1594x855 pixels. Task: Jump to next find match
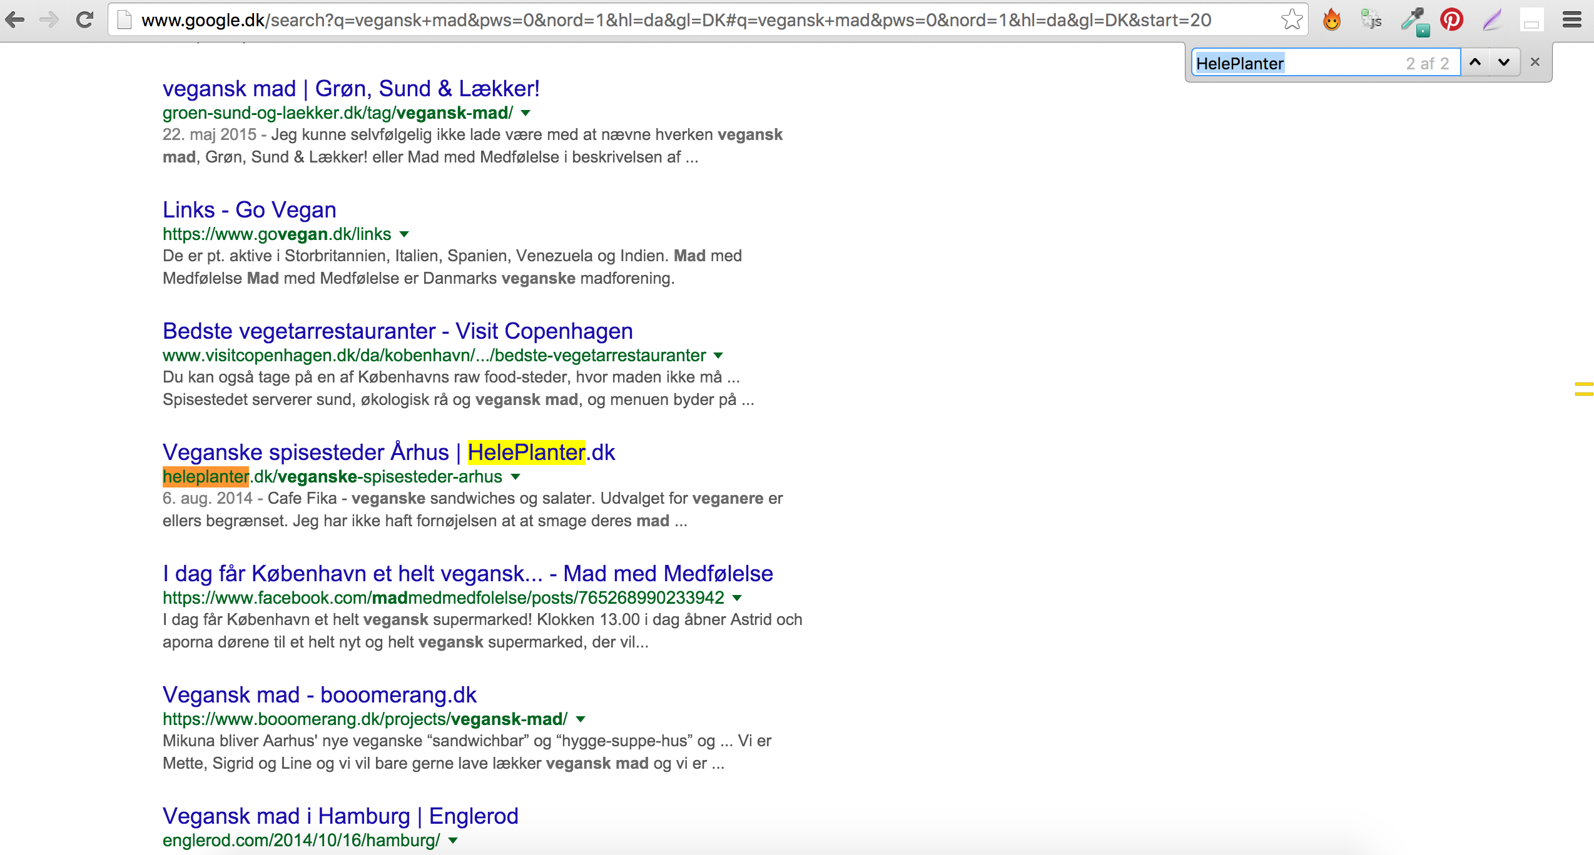tap(1504, 62)
